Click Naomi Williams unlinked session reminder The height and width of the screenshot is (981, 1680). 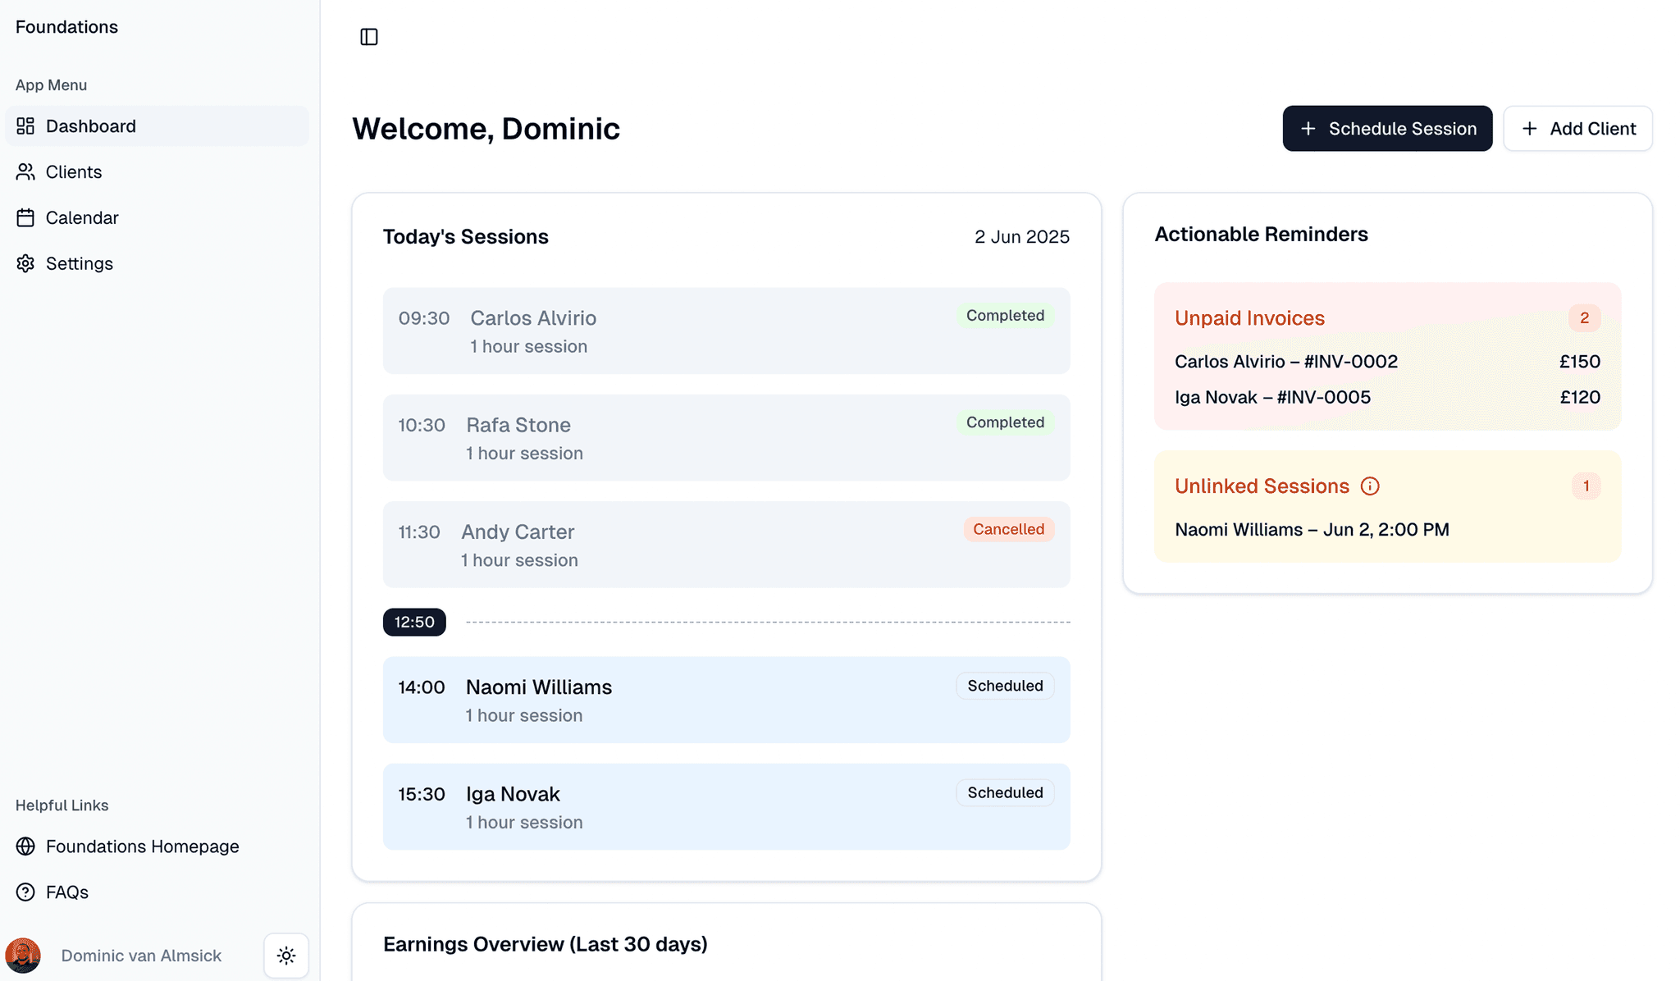pos(1312,530)
